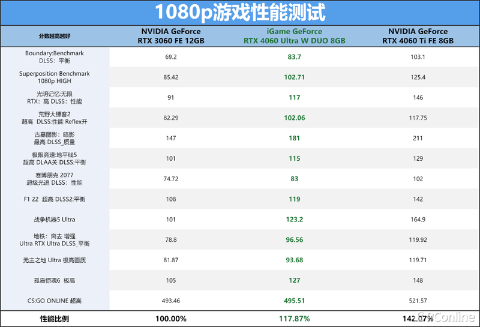Click the green value 123.2
Screen dimensions: 480x327
click(x=294, y=220)
